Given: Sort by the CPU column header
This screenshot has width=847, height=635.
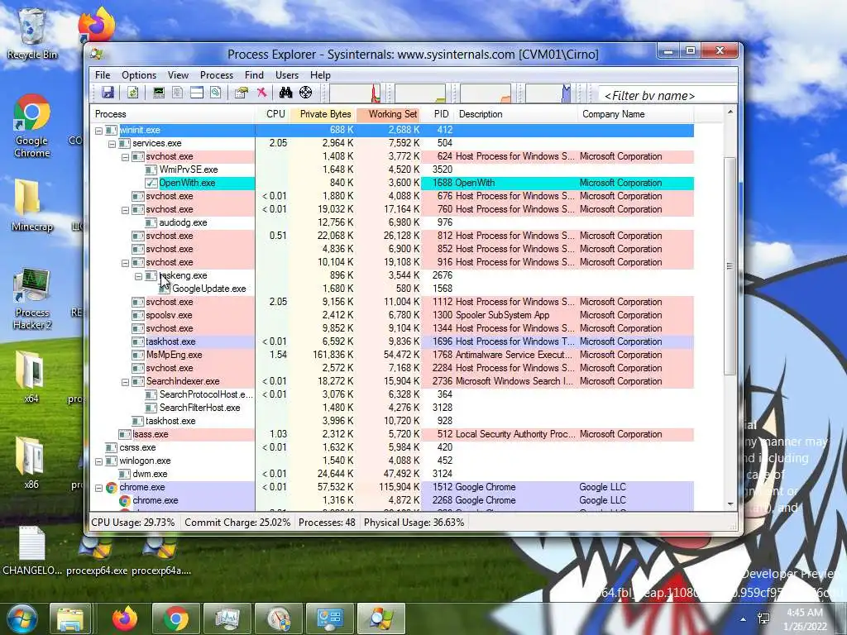Looking at the screenshot, I should click(x=273, y=114).
